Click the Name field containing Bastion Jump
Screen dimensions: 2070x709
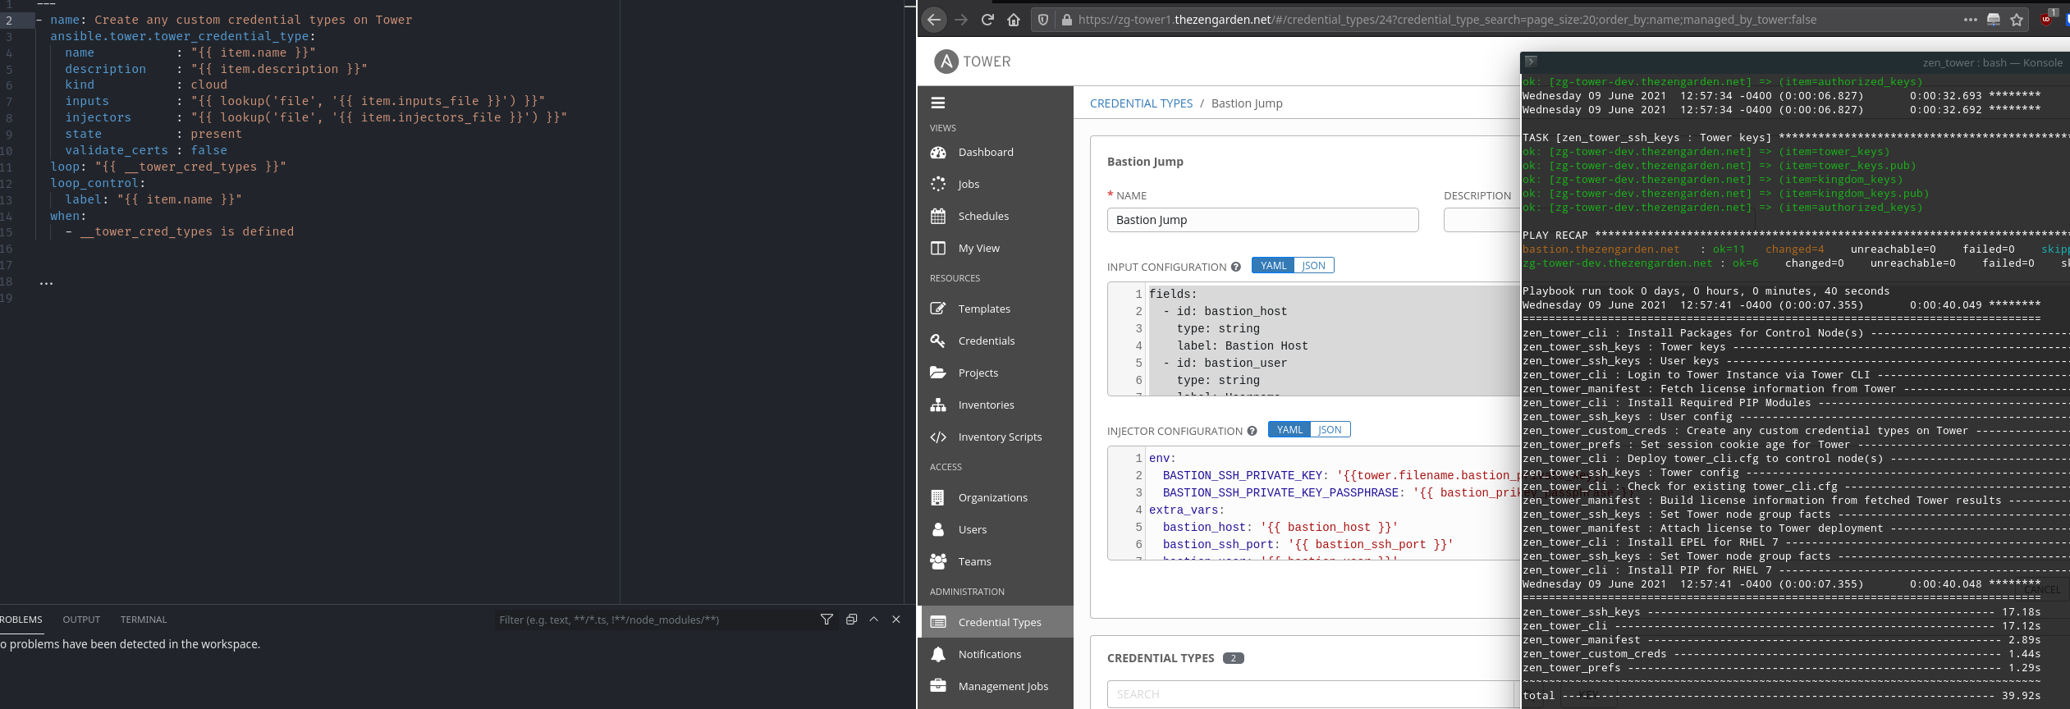coord(1262,220)
